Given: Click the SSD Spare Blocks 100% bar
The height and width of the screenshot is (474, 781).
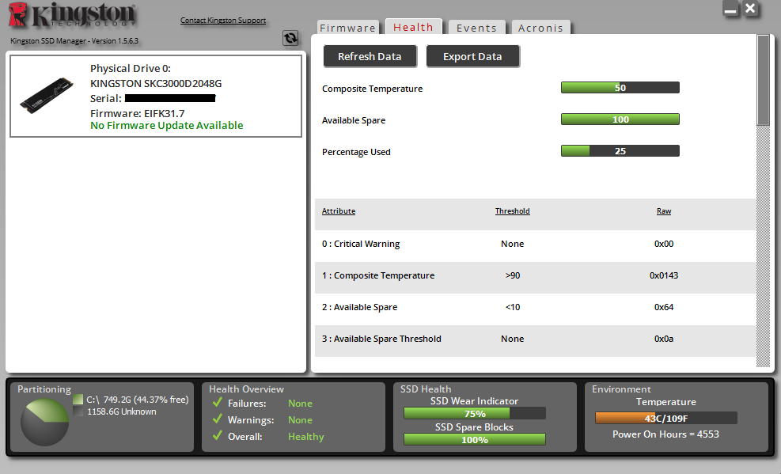Looking at the screenshot, I should point(475,439).
